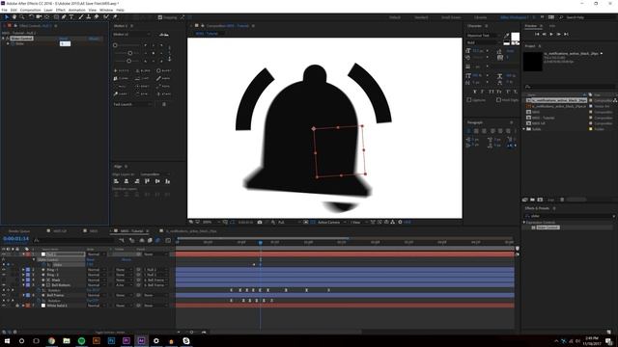The width and height of the screenshot is (618, 347).
Task: Switch to Small Screen workspace
Action: (x=451, y=17)
